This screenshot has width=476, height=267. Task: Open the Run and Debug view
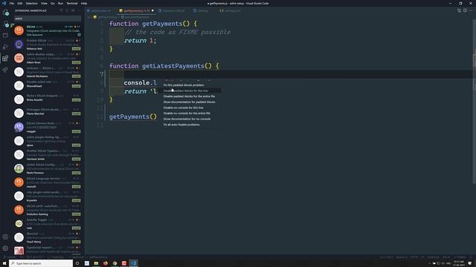coord(5,47)
